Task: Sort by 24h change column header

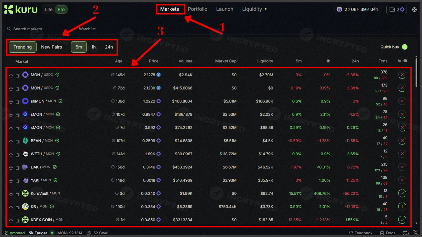Action: coord(355,61)
